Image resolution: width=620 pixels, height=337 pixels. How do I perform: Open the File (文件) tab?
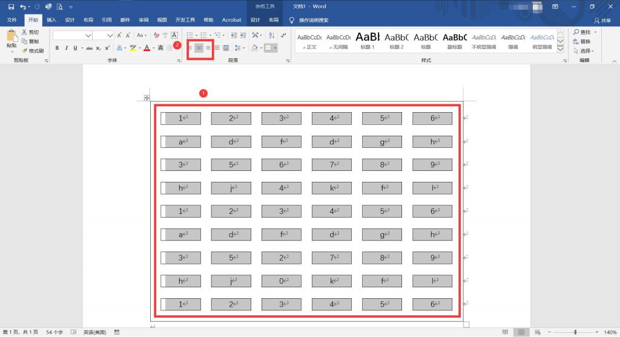click(12, 20)
